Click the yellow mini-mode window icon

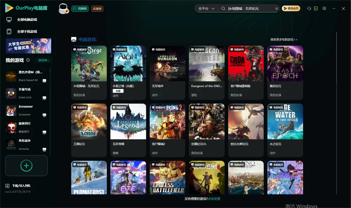(x=316, y=8)
